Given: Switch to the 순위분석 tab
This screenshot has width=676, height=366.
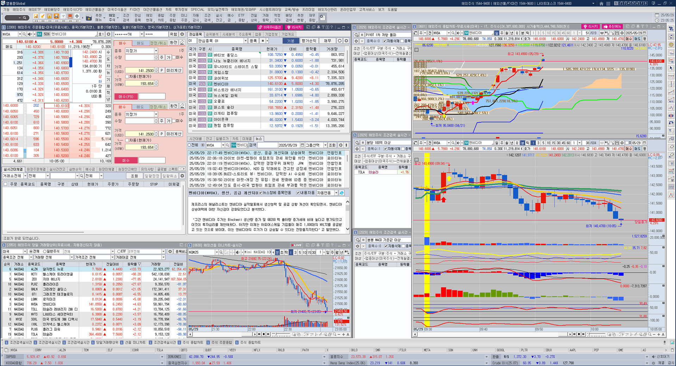Looking at the screenshot, I should tap(212, 34).
